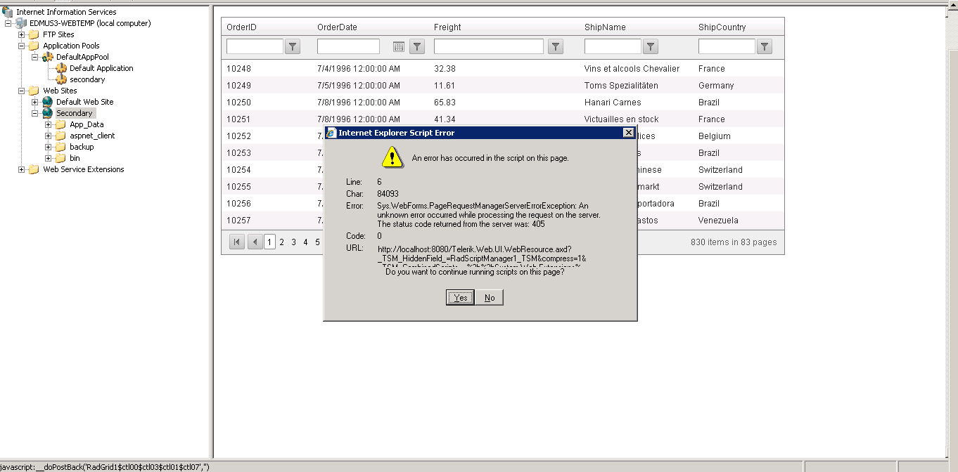This screenshot has width=958, height=472.
Task: Collapse the Web Sites node
Action: tap(22, 91)
